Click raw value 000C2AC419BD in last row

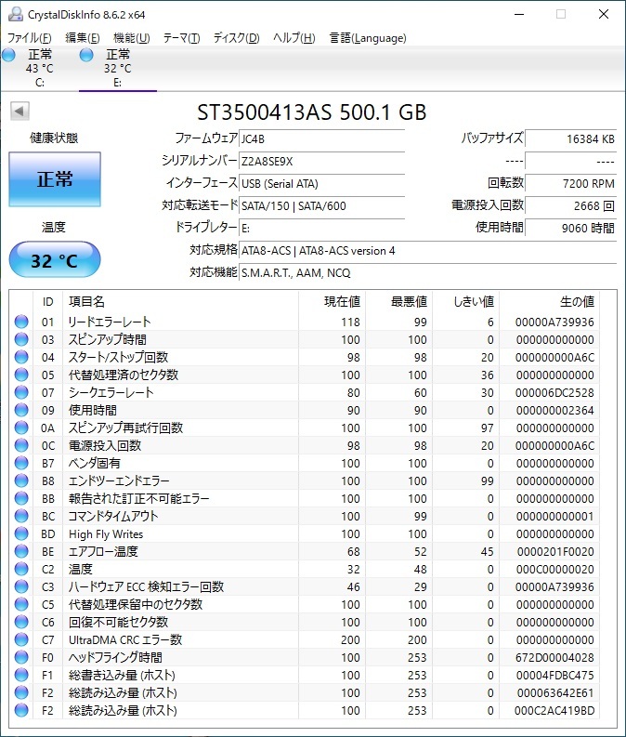click(x=554, y=711)
